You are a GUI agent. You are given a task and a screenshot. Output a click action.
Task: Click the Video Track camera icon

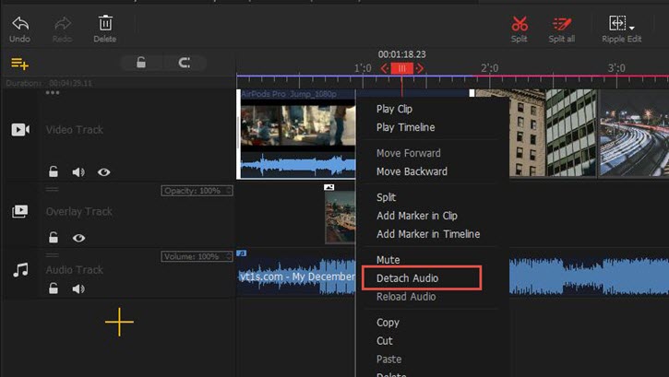point(20,130)
